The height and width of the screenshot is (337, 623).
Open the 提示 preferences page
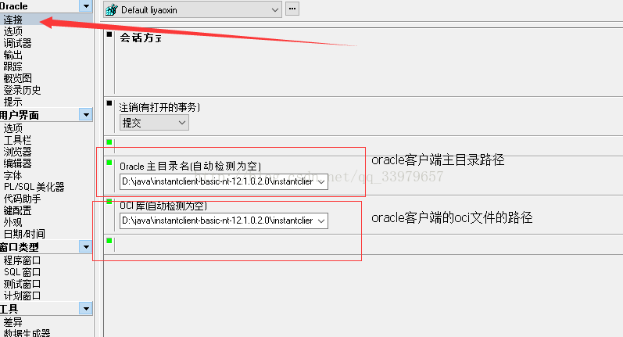(13, 102)
